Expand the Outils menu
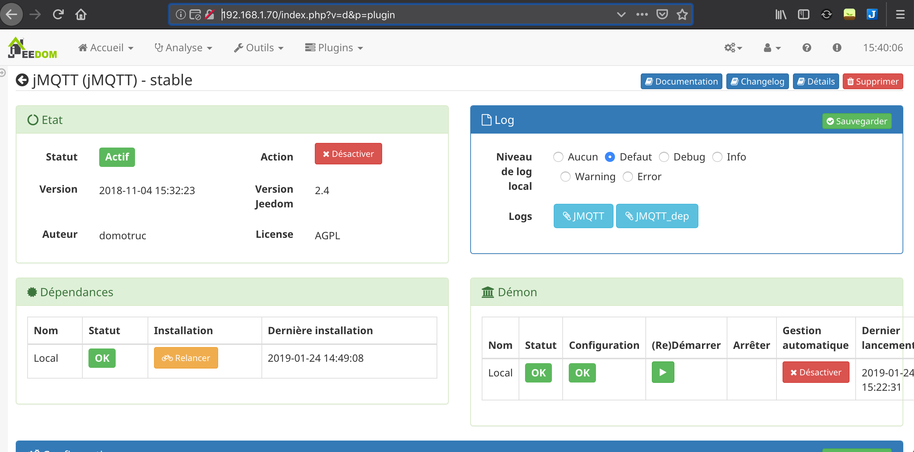 [259, 48]
